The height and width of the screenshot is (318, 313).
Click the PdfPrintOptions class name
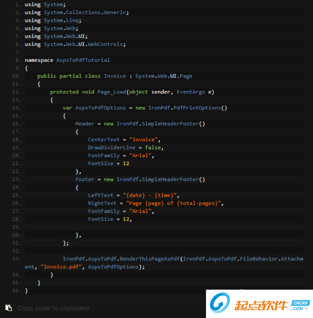[202, 108]
